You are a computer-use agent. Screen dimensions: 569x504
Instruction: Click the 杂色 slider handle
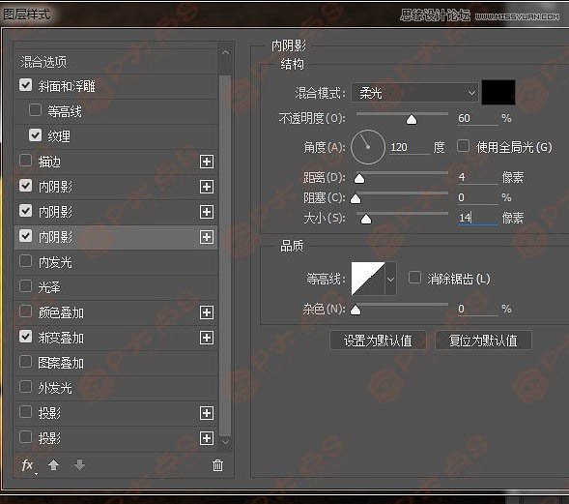[x=356, y=310]
